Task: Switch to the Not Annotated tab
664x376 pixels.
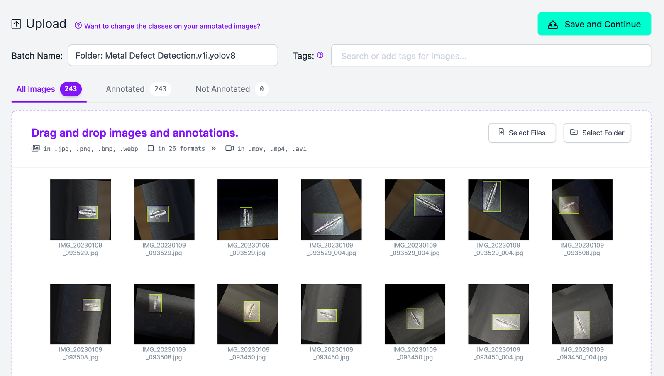Action: [x=222, y=89]
